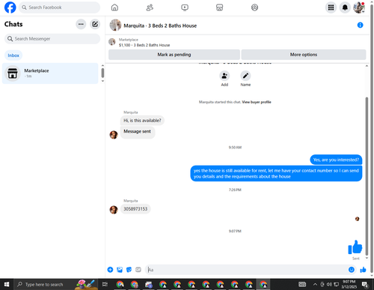Attach a photo with the image icon
The height and width of the screenshot is (290, 374).
[x=120, y=270]
